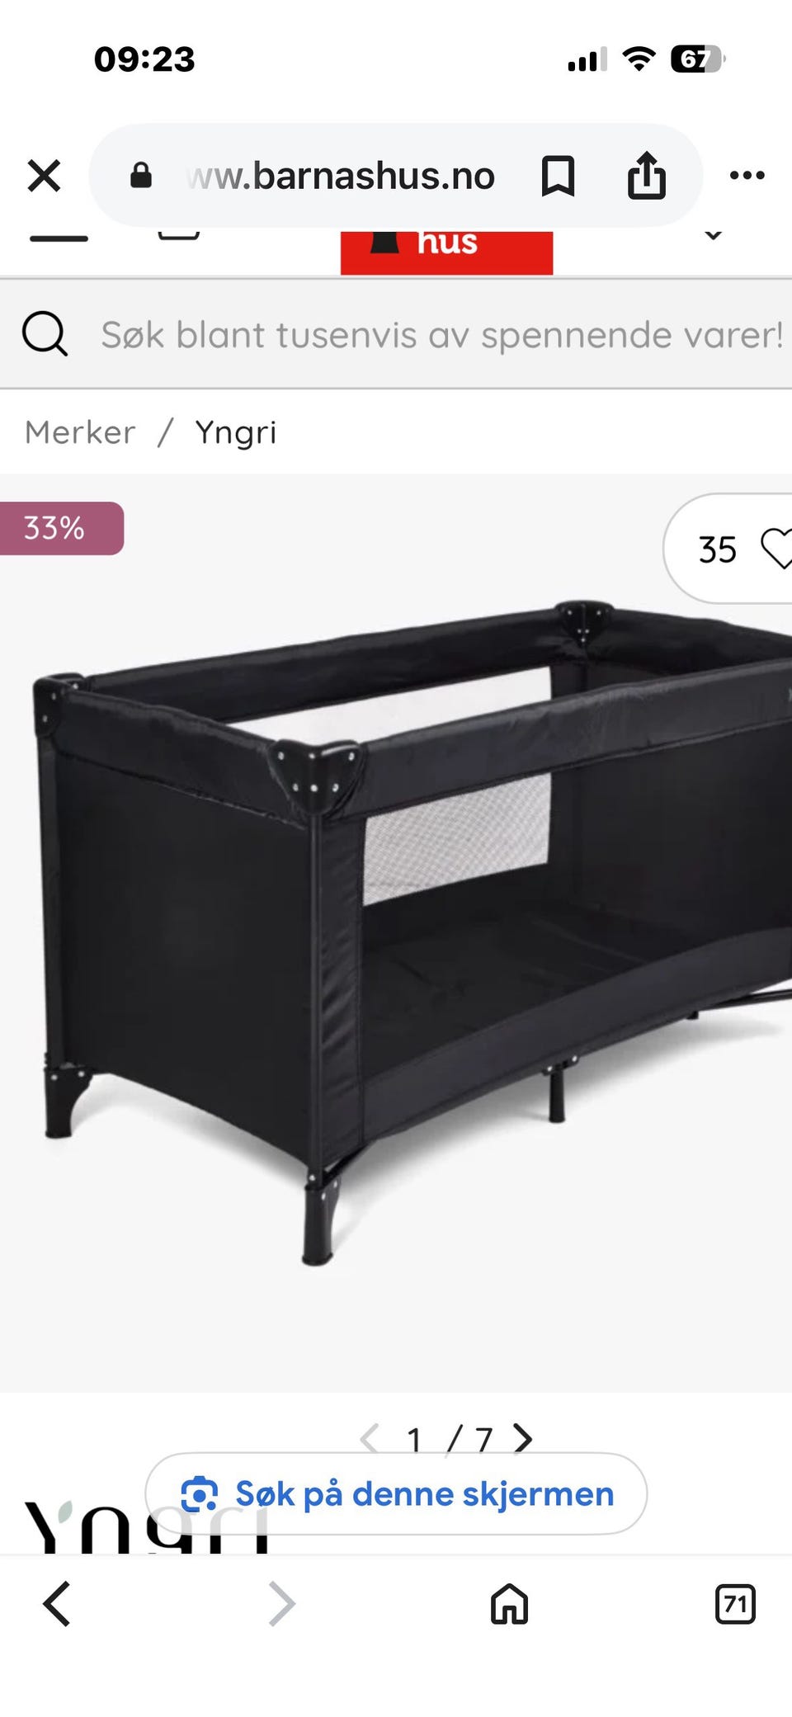Screen dimensions: 792x1717
Task: Open the tab switcher showing 71
Action: tap(735, 1604)
